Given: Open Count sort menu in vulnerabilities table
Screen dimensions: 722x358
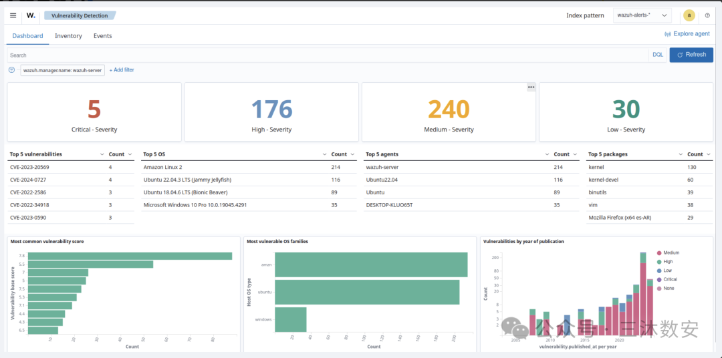Looking at the screenshot, I should coord(130,154).
